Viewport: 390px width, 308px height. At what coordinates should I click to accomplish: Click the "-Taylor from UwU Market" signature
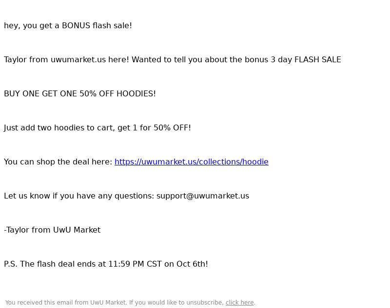click(52, 230)
